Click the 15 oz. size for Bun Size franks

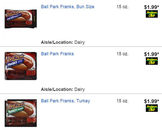[x=122, y=7]
